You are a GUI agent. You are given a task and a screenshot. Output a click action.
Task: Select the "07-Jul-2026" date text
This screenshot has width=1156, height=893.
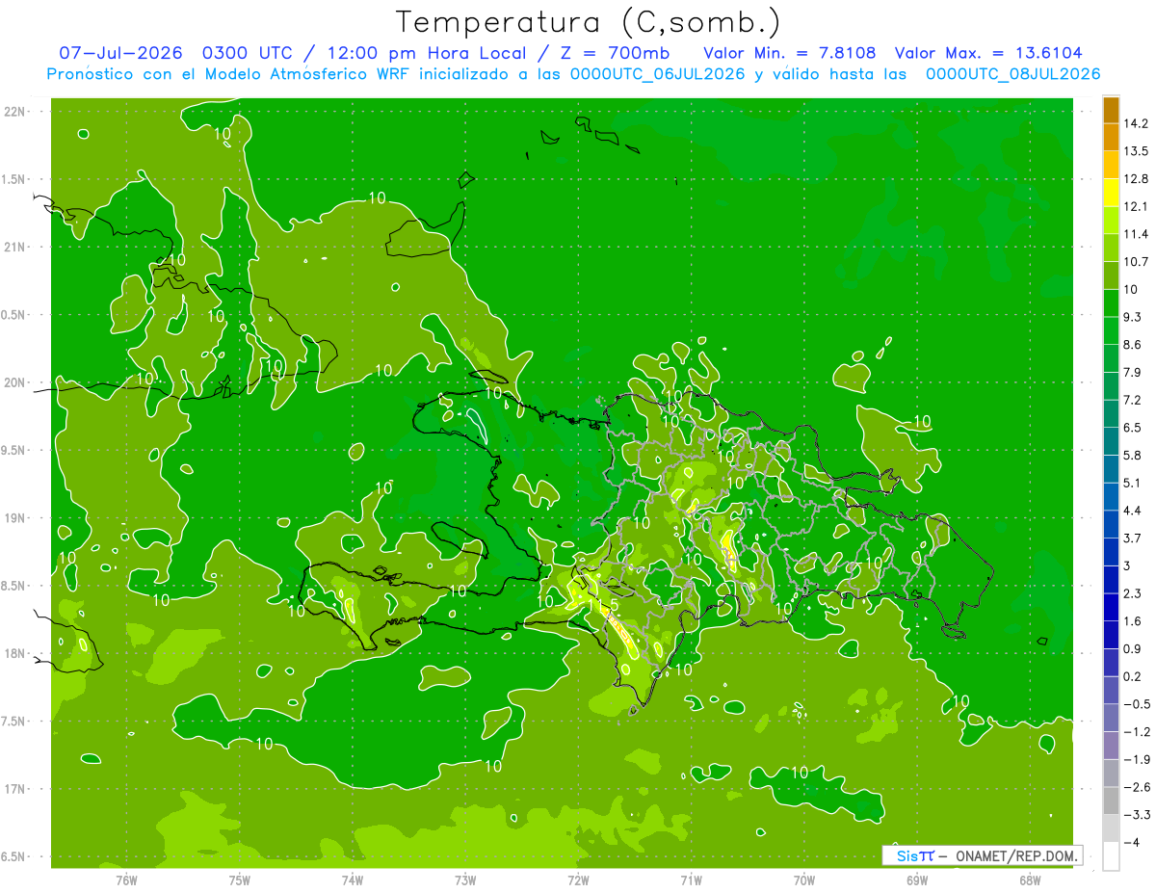pyautogui.click(x=119, y=53)
